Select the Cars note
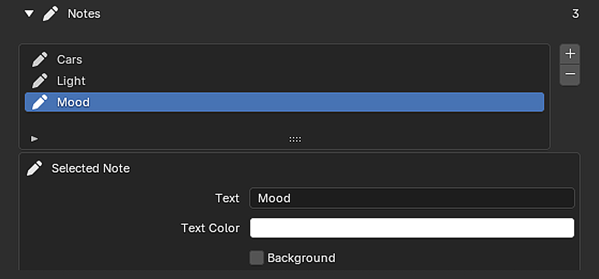Viewport: 599px width, 279px height. 284,59
